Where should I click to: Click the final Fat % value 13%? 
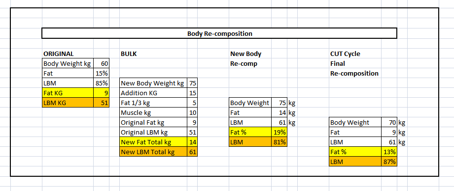point(389,152)
